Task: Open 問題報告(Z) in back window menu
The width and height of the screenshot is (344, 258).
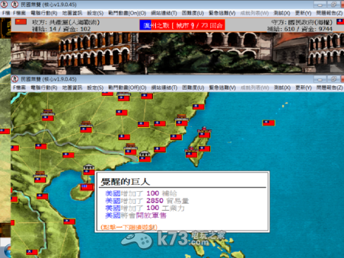Action: pos(329,13)
